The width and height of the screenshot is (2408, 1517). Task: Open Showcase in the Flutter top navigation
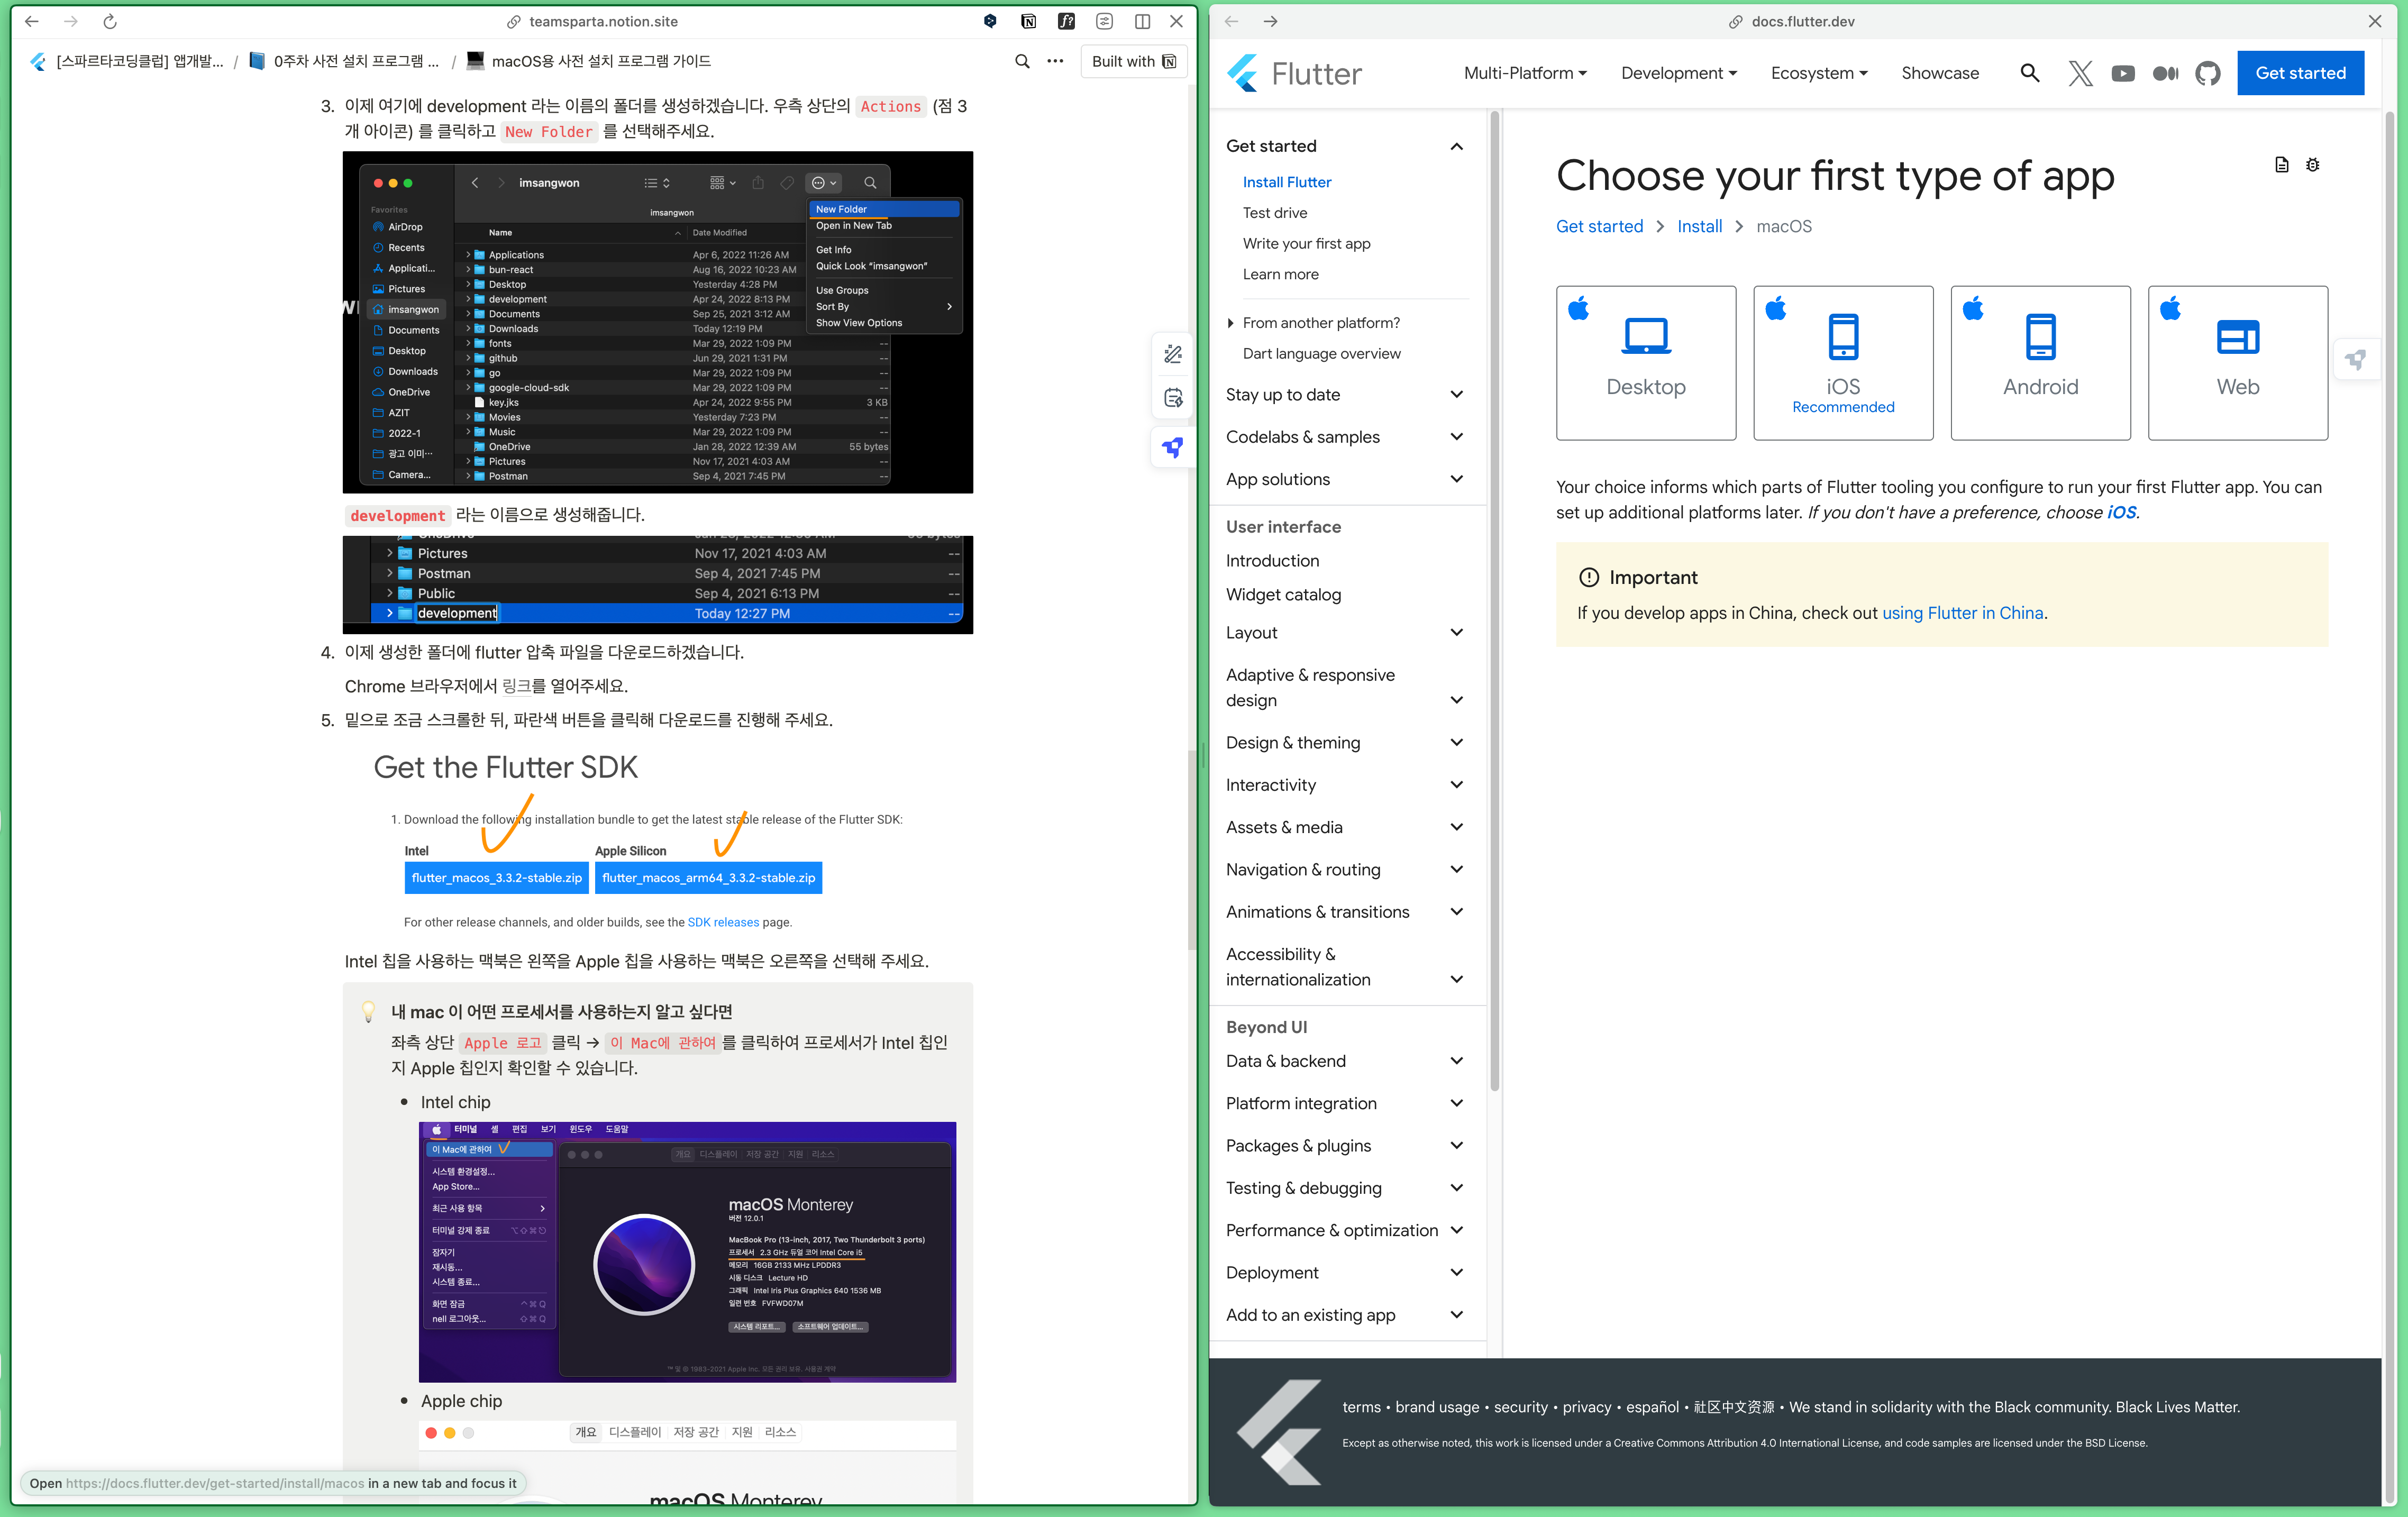coord(1939,73)
